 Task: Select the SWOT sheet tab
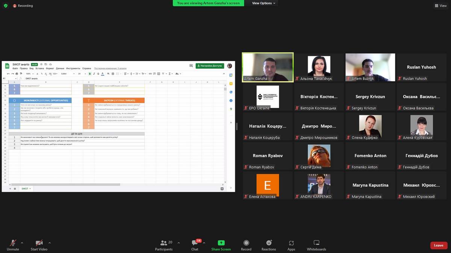(x=26, y=189)
